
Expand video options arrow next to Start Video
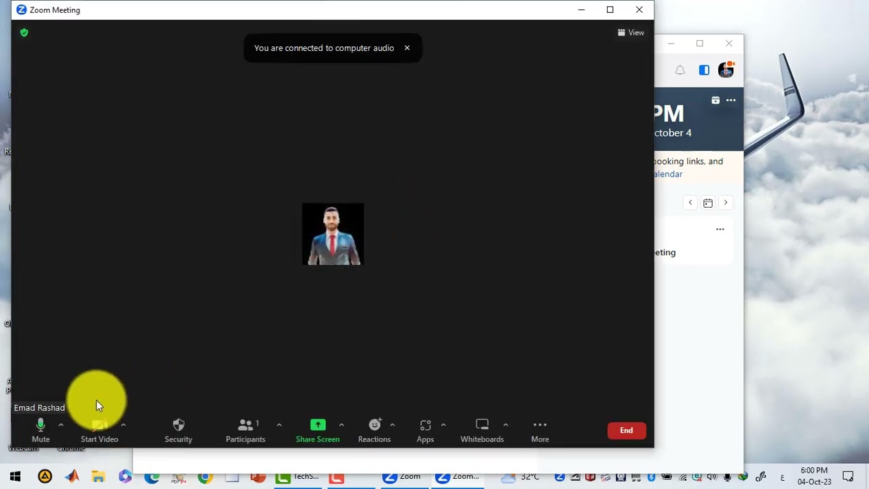click(x=123, y=424)
